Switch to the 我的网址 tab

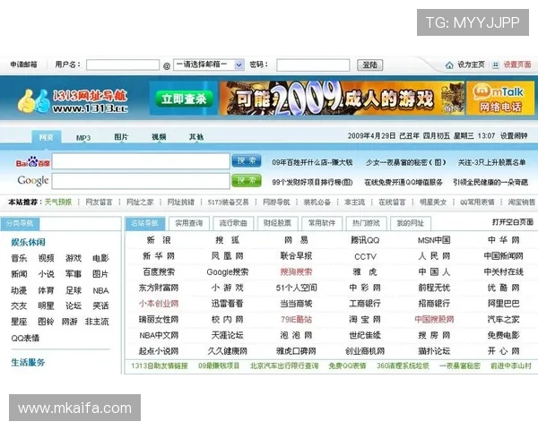pyautogui.click(x=411, y=223)
